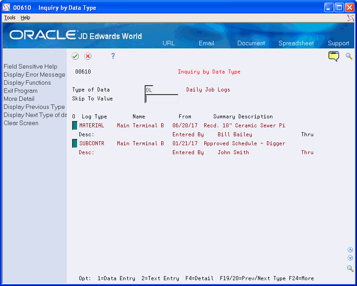Click the magnifier icon near bottom right
357x286 pixels.
pyautogui.click(x=350, y=269)
